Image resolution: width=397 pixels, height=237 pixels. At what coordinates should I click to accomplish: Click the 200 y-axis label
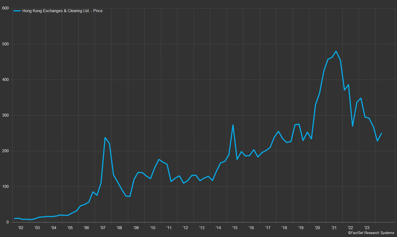(x=5, y=151)
